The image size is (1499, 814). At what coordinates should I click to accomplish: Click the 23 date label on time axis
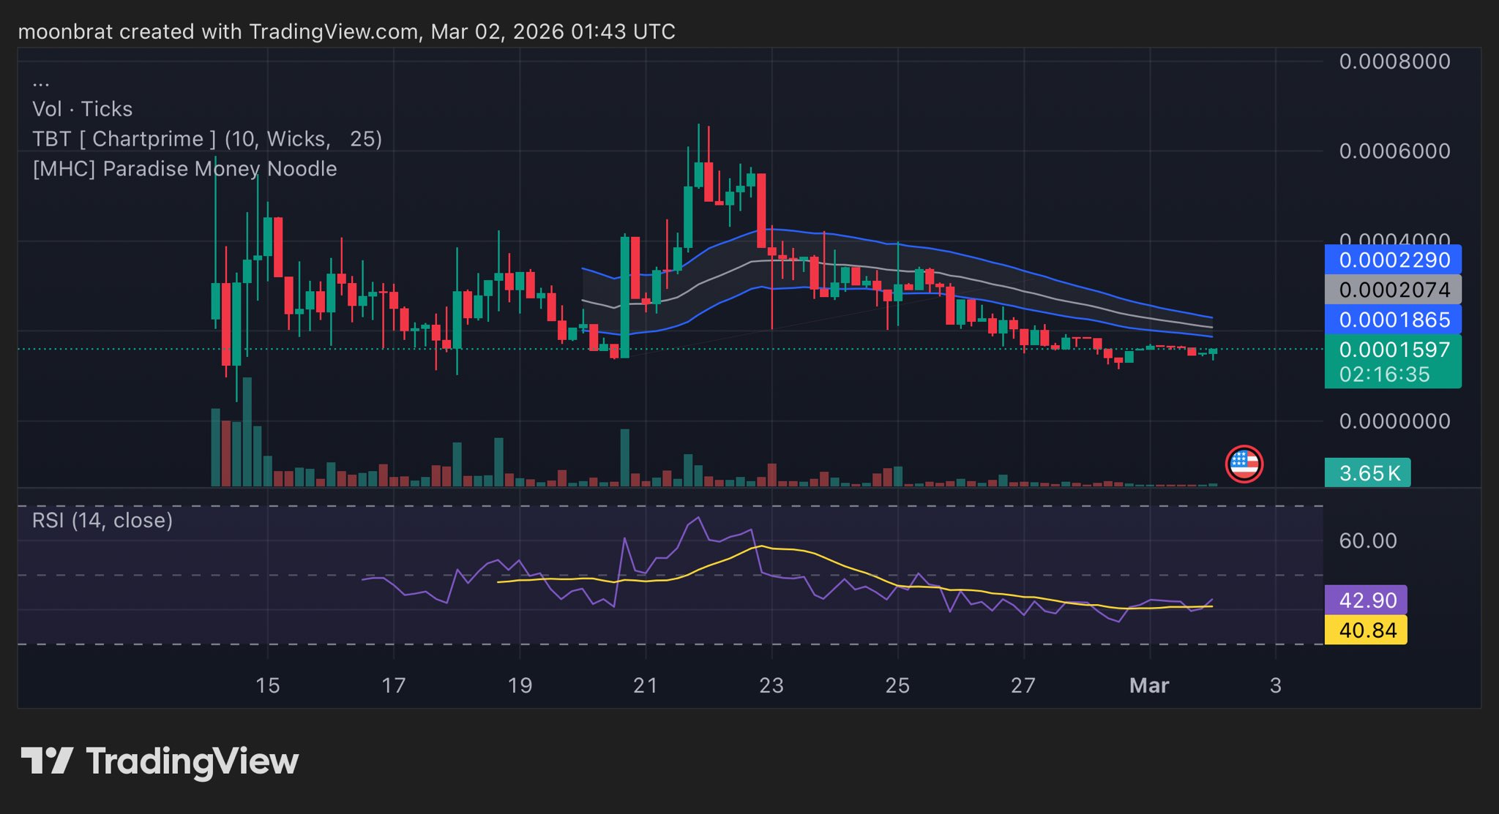point(771,685)
